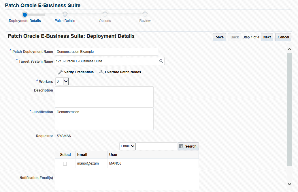Click the Search button for notification emails
Screen dimensions: 298x192
[x=188, y=146]
